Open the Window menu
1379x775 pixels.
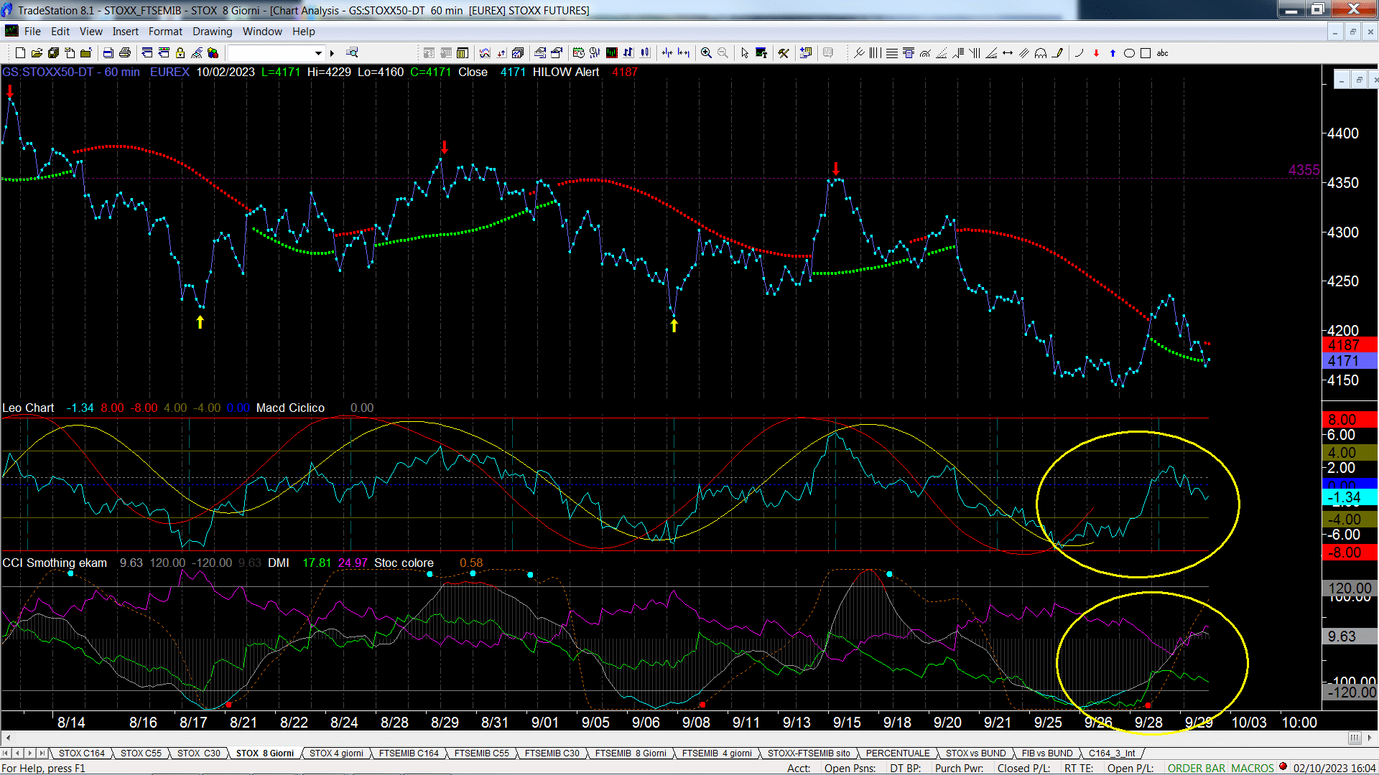[262, 32]
